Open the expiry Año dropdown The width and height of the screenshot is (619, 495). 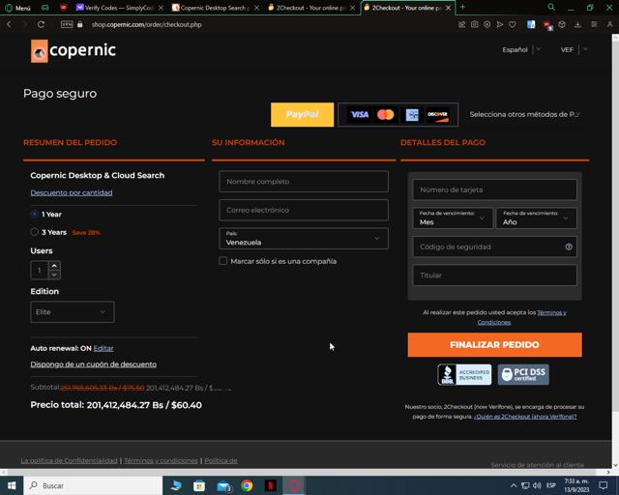pos(536,218)
